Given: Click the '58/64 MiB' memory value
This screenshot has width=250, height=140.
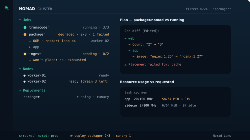Looking at the screenshot, I should coord(170,99).
